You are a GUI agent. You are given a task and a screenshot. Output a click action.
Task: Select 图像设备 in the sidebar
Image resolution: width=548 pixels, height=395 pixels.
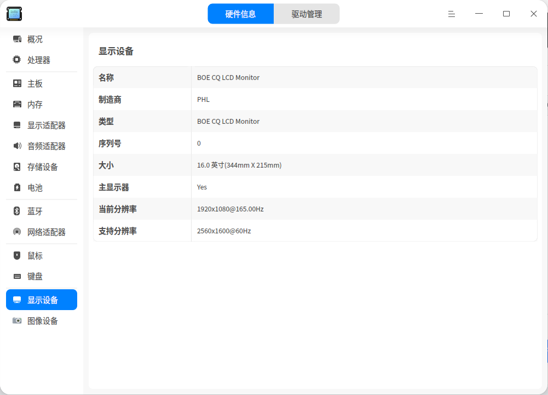coord(42,320)
